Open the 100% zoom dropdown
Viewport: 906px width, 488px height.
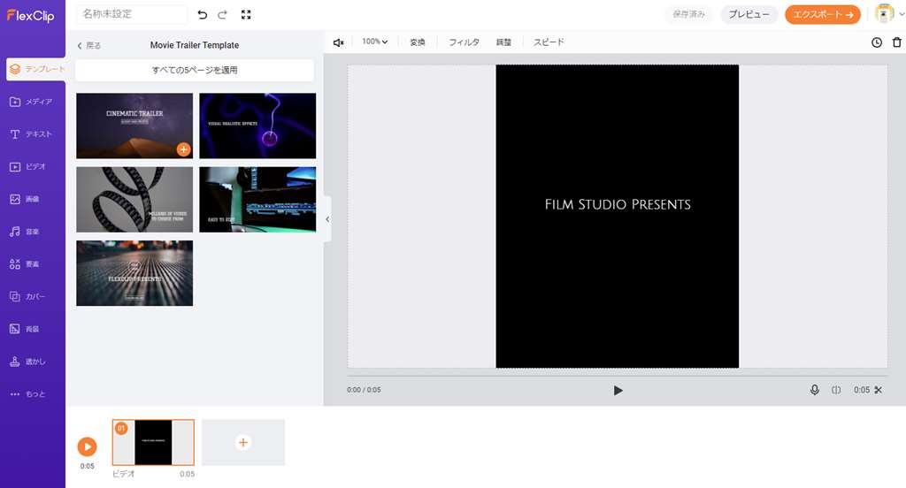pos(374,42)
